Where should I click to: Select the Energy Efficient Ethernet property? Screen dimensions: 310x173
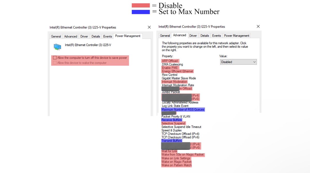pyautogui.click(x=177, y=71)
